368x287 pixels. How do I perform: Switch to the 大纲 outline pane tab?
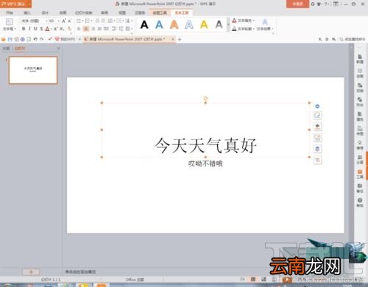click(6, 49)
